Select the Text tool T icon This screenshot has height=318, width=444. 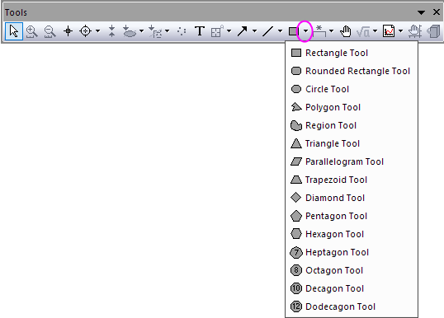click(x=200, y=31)
